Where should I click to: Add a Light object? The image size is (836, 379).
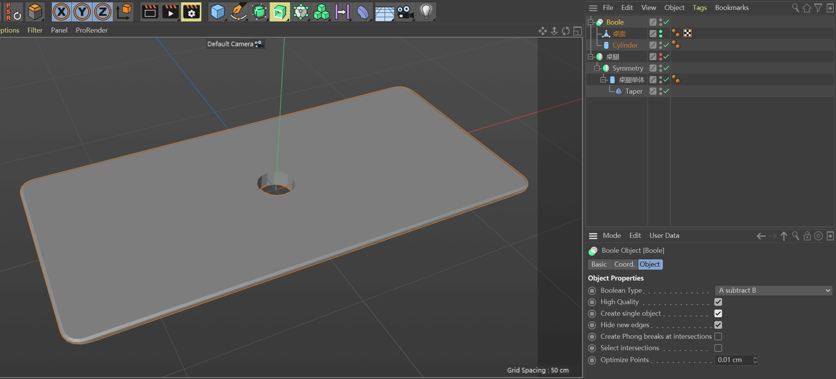click(x=426, y=12)
